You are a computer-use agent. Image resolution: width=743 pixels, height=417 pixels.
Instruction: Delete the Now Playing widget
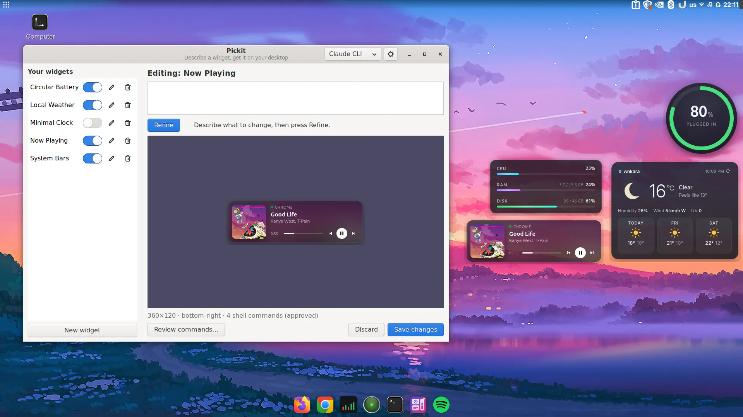[128, 141]
